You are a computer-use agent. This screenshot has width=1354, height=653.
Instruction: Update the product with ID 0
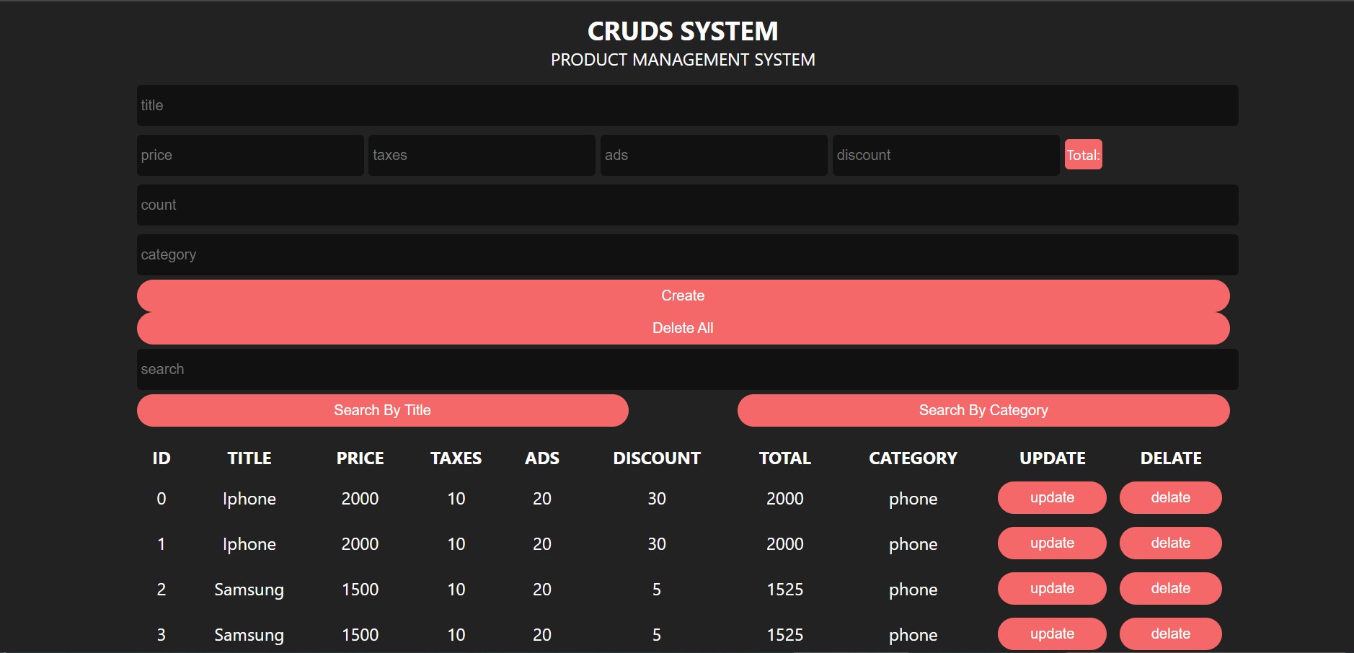pyautogui.click(x=1052, y=497)
